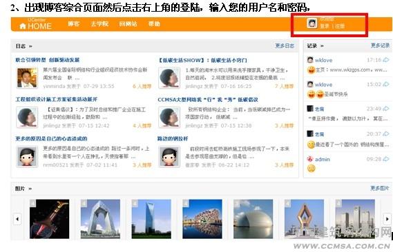Expand the 日志 » section header
Screen dimensions: 393x252
23,46
